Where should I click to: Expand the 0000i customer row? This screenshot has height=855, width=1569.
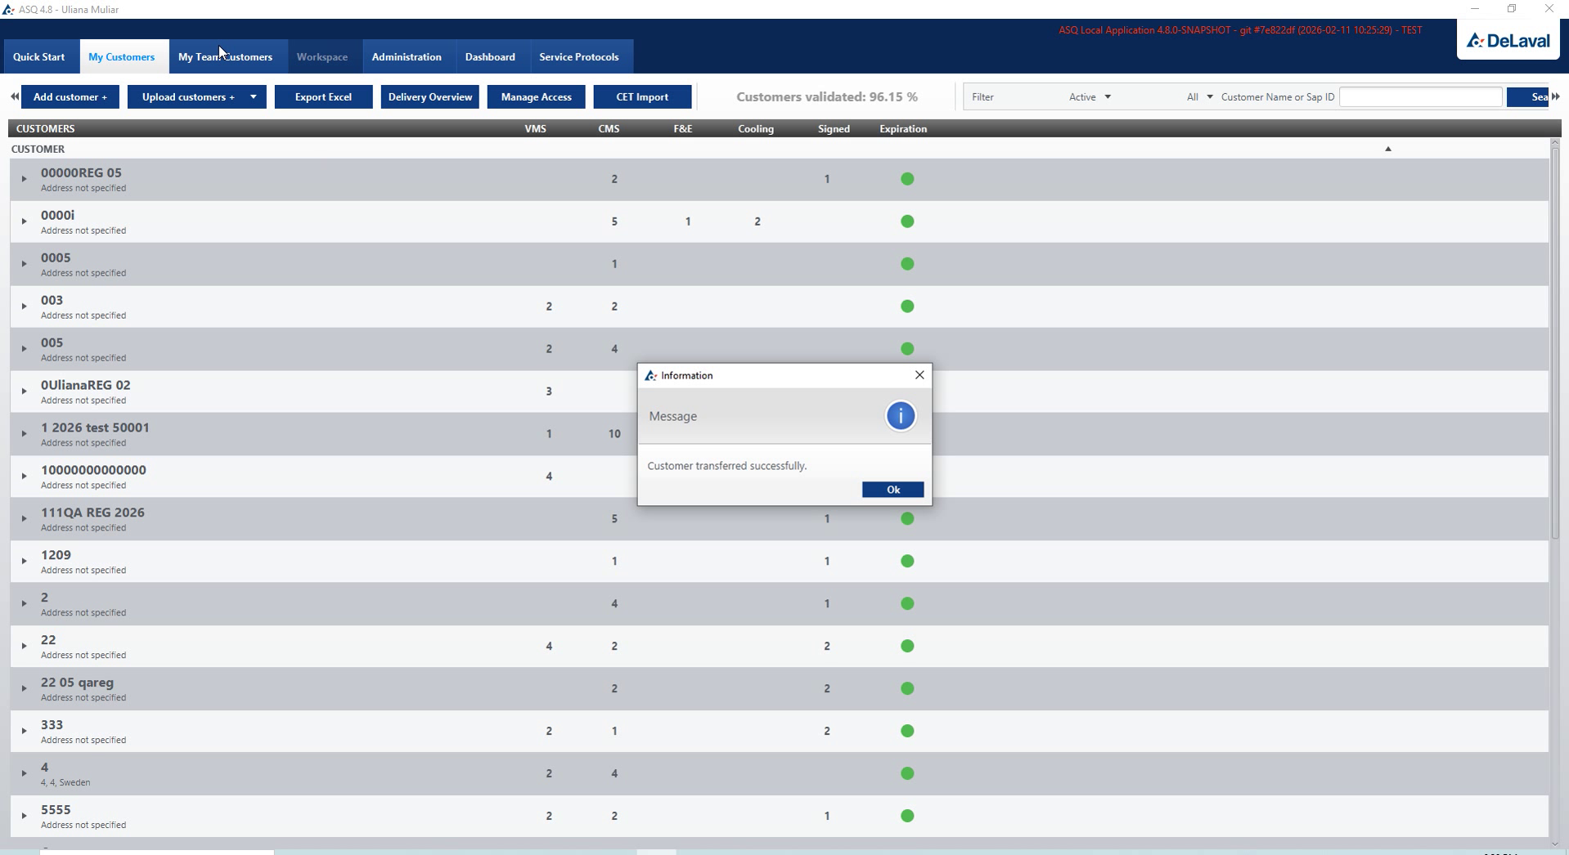pyautogui.click(x=24, y=222)
